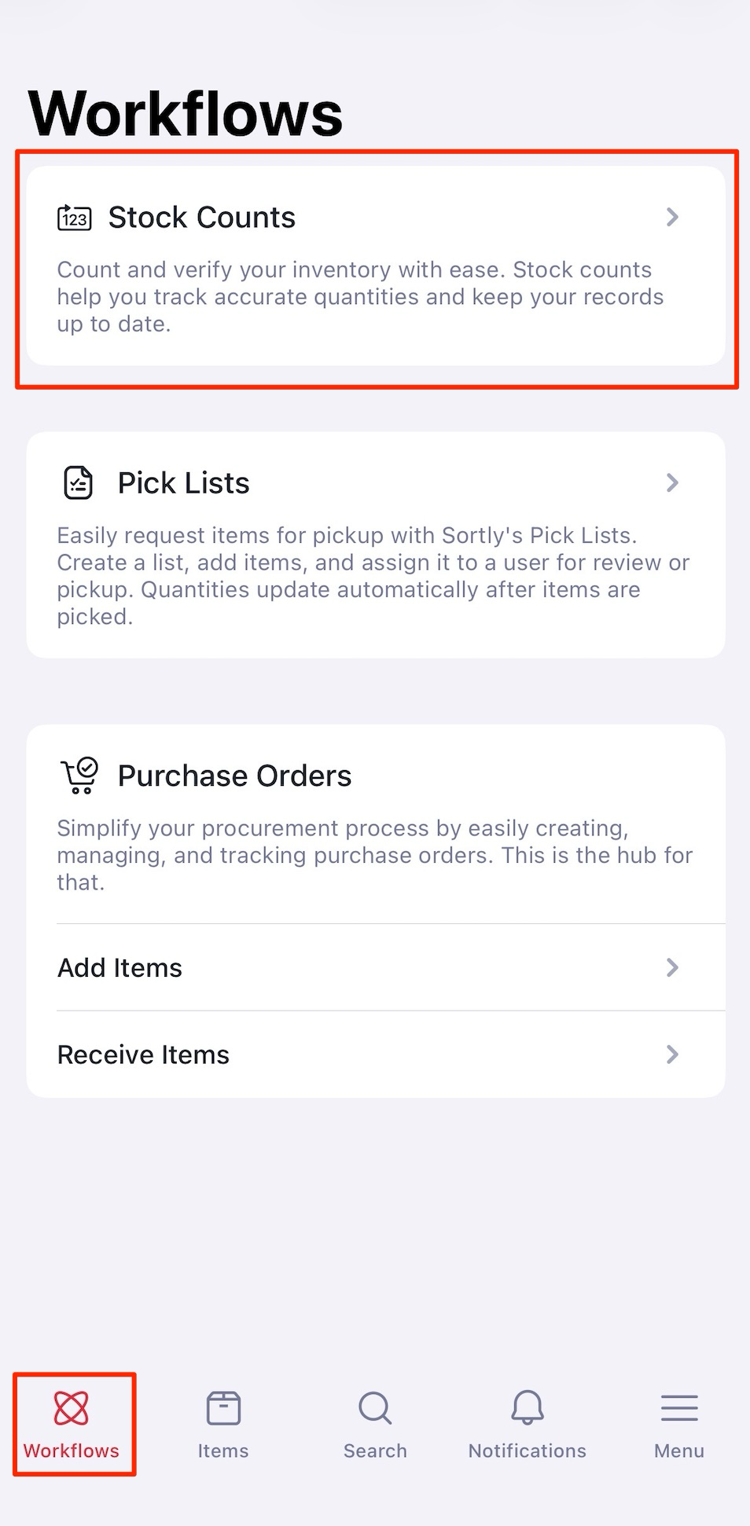Tap the Stock Counts 123 calendar icon
This screenshot has width=750, height=1526.
[75, 218]
